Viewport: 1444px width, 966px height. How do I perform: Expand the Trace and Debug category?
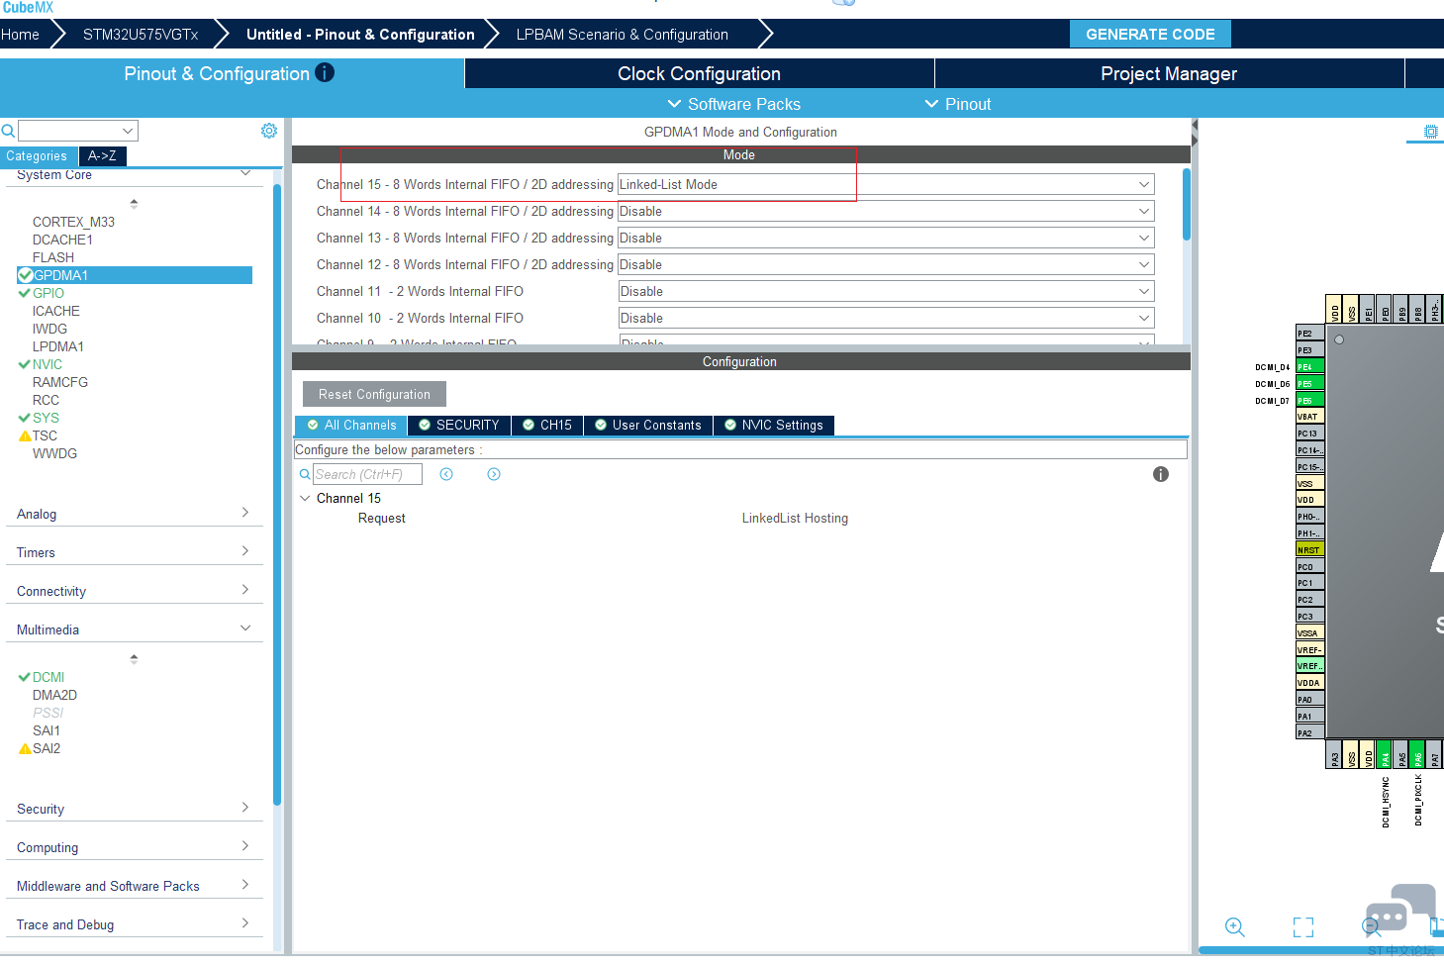[245, 923]
